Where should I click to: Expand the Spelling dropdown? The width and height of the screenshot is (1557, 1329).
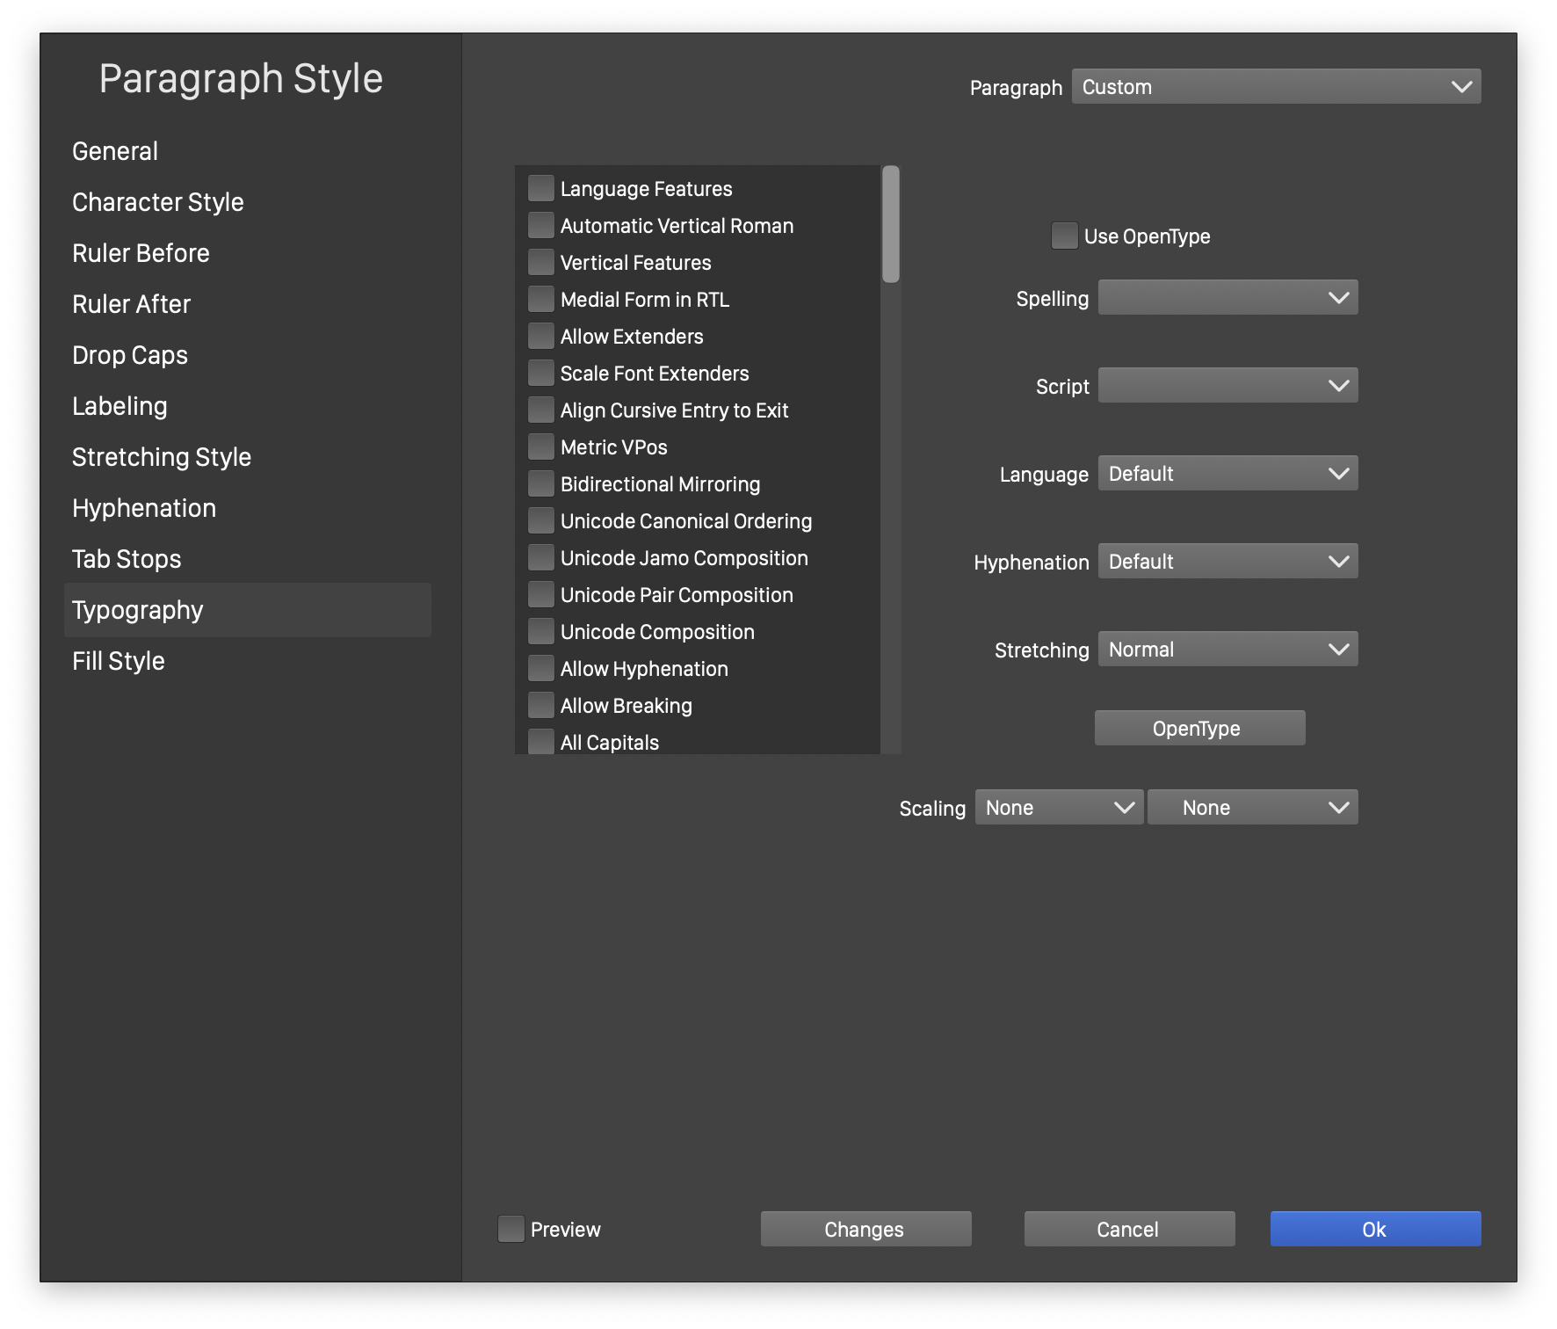(1227, 297)
